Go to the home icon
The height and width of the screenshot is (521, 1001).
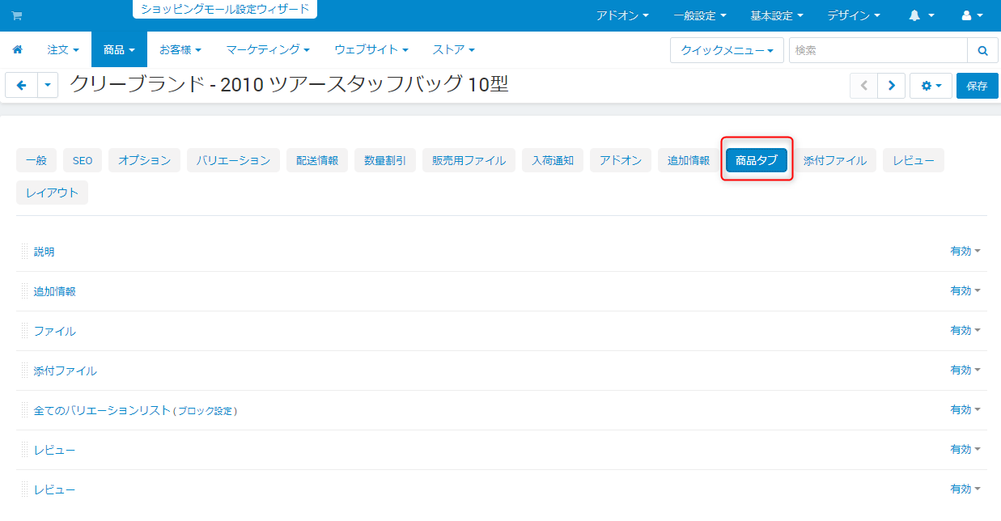click(17, 49)
